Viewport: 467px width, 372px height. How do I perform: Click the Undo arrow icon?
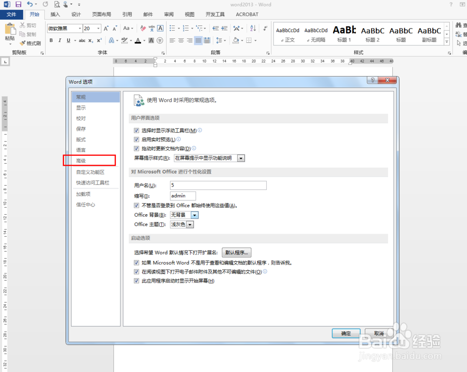(30, 4)
